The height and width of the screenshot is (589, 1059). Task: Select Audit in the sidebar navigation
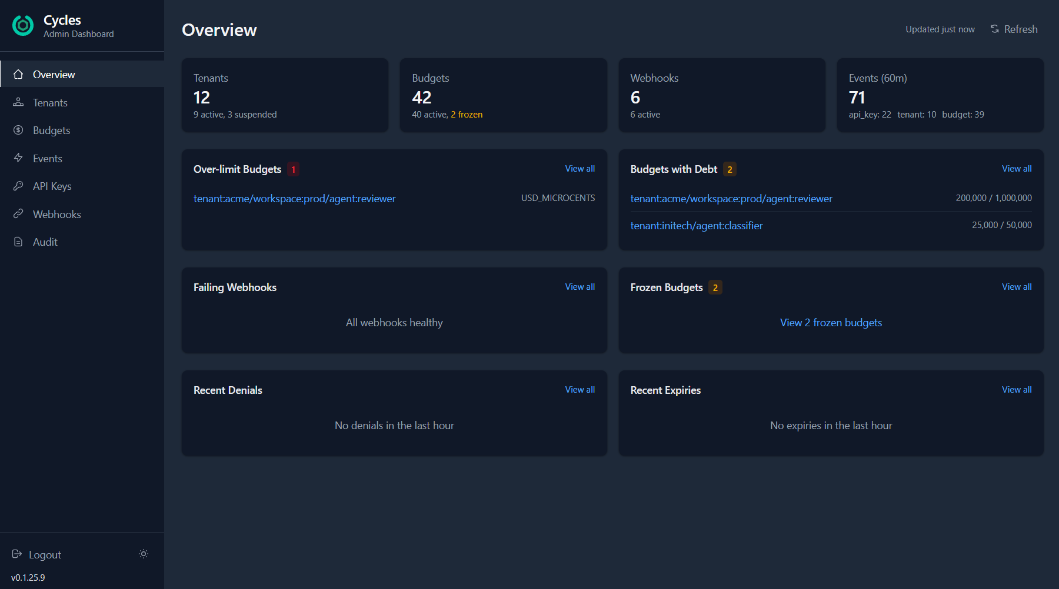45,242
